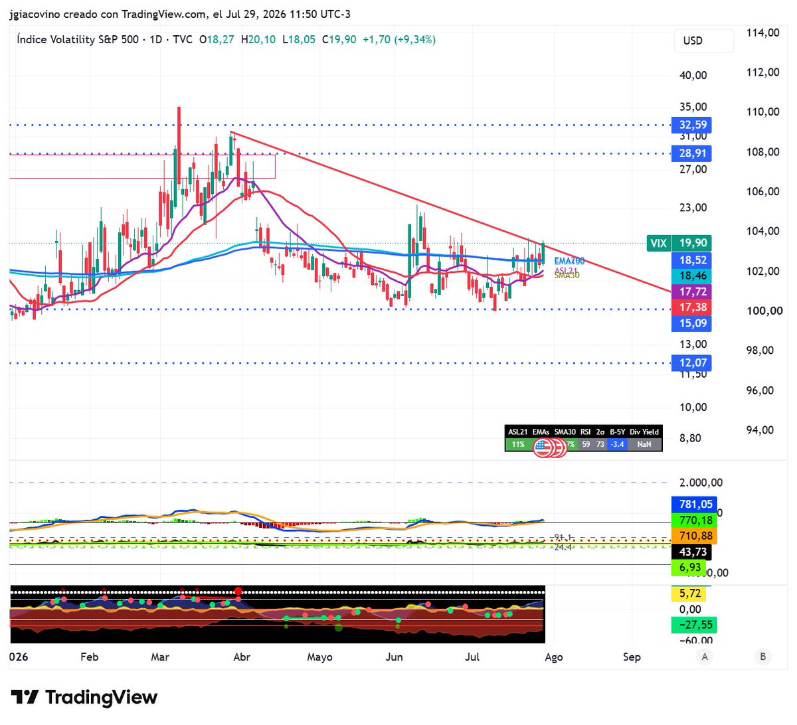Screen dimensions: 797x725
Task: Click the yellow 5,72 indicator label
Action: tap(688, 594)
